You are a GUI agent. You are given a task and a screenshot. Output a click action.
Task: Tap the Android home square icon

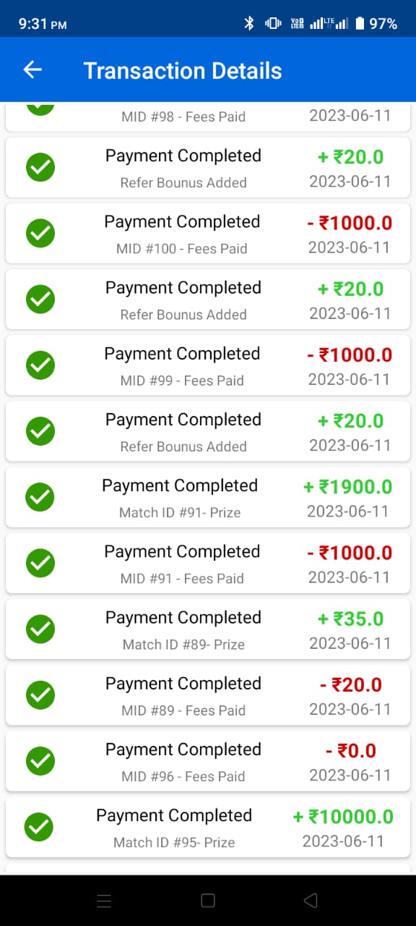click(208, 901)
